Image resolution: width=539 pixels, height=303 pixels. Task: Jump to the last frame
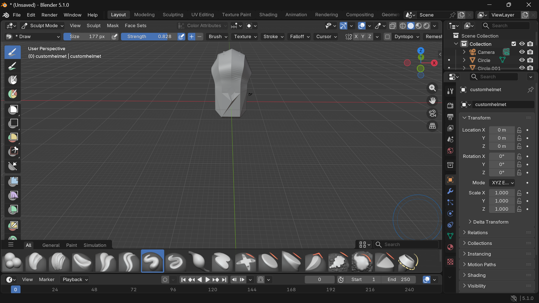[x=224, y=279]
